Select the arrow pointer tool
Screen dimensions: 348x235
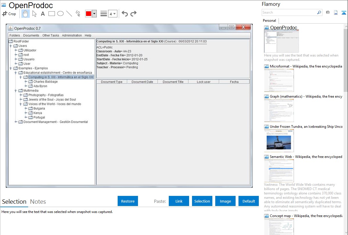click(x=34, y=14)
